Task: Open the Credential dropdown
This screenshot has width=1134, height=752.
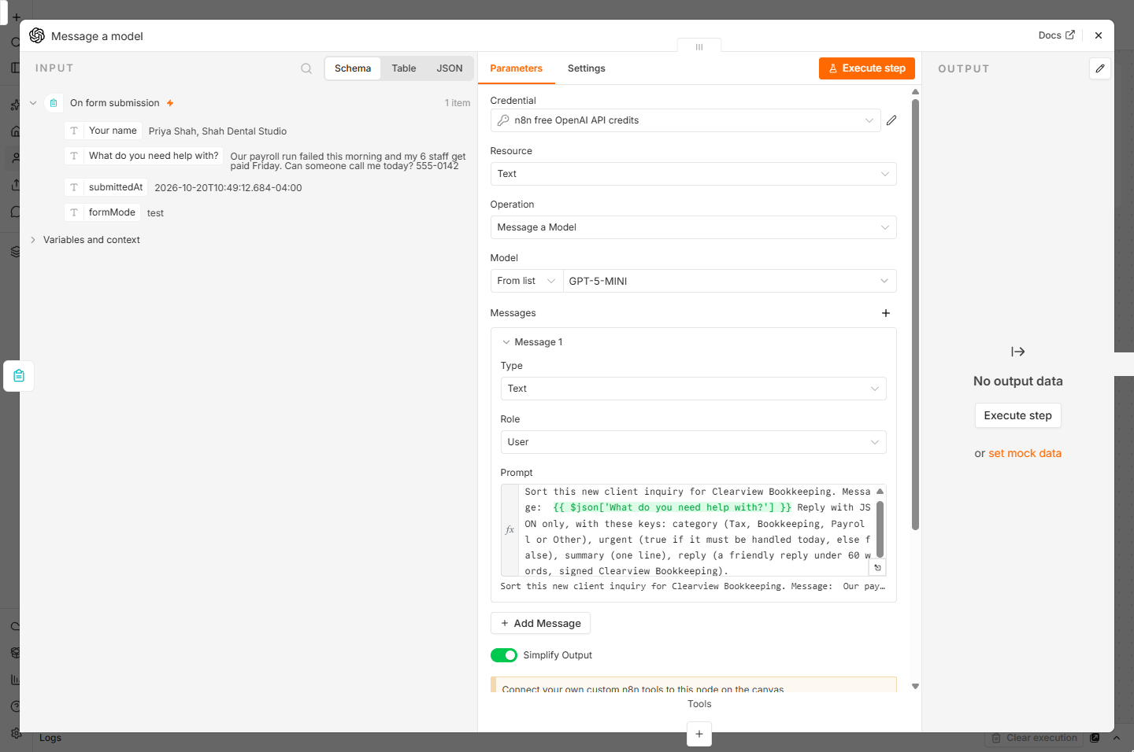Action: click(x=685, y=120)
